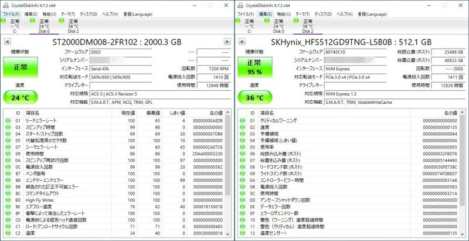Screen dimensions: 469x241
Task: Click status icon for シークエラーレート row
Action: pos(8,147)
